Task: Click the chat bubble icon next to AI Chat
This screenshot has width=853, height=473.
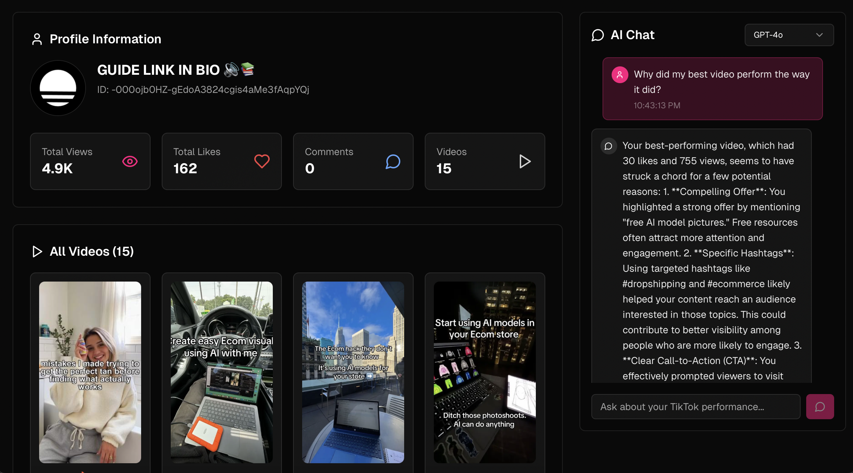Action: pos(598,35)
